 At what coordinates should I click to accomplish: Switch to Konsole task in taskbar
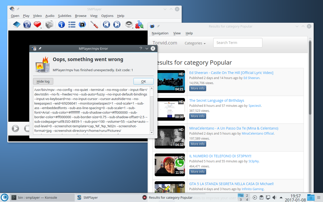42,197
